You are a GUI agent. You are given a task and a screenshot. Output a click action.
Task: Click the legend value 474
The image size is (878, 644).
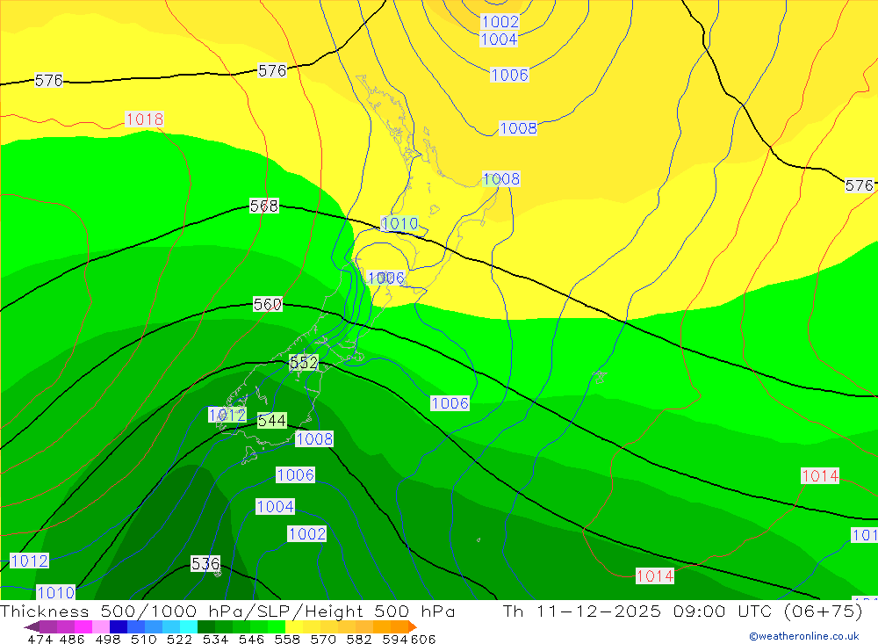[x=40, y=639]
